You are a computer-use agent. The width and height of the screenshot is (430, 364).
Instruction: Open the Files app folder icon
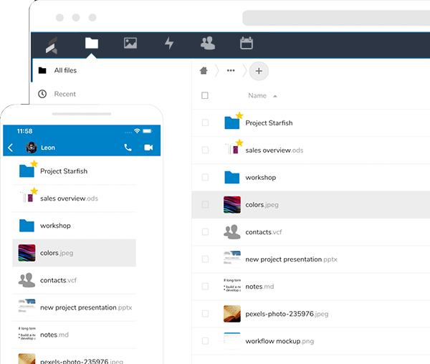[x=91, y=43]
